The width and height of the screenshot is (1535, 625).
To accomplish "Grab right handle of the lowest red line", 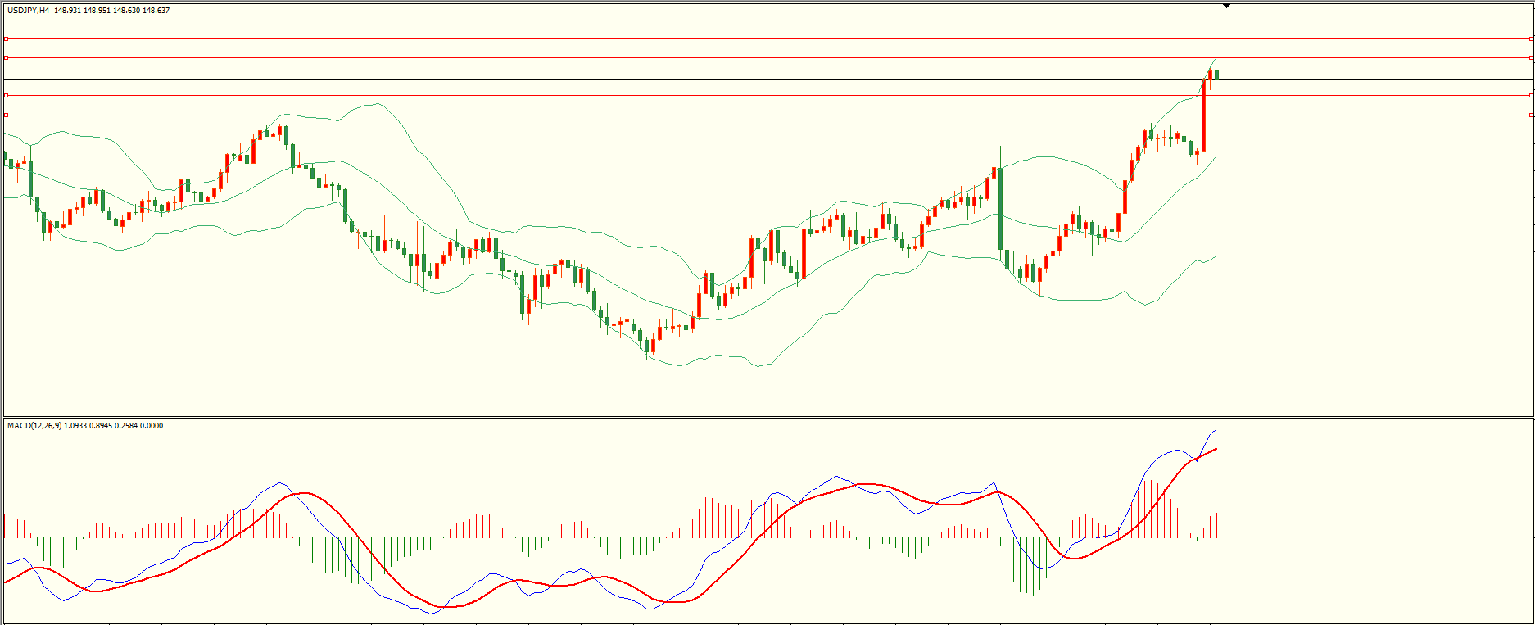I will [1531, 115].
